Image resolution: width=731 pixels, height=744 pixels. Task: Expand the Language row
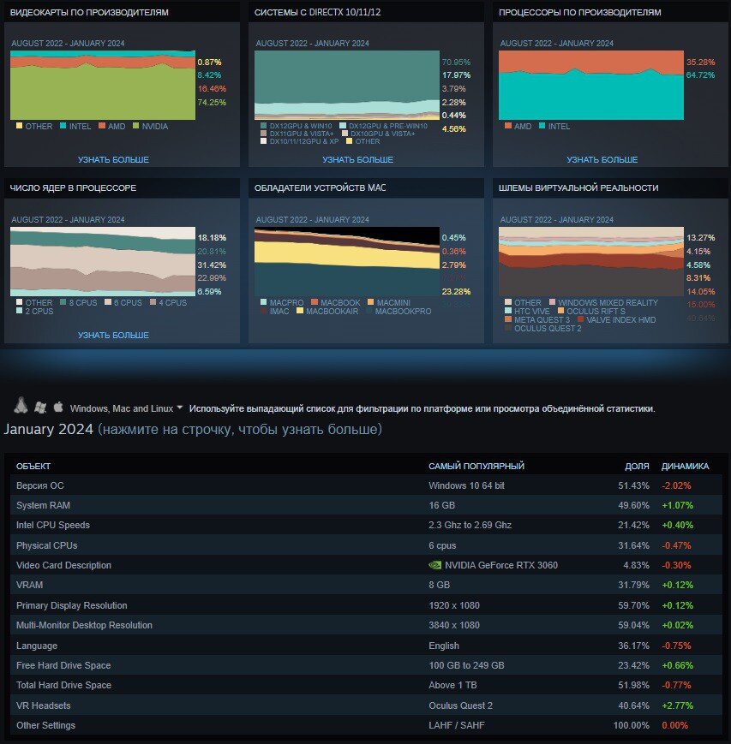(x=366, y=646)
